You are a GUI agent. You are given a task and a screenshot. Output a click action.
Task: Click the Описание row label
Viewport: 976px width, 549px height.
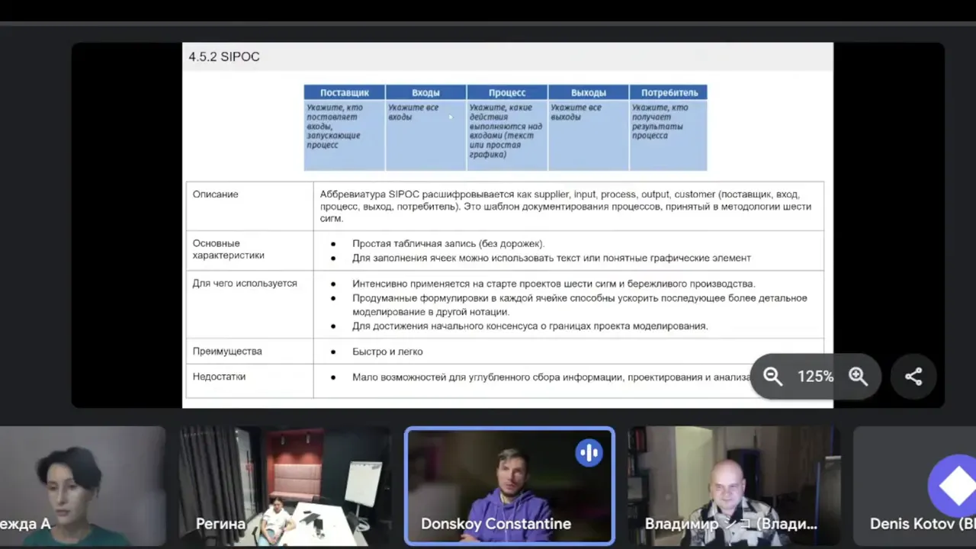coord(215,194)
